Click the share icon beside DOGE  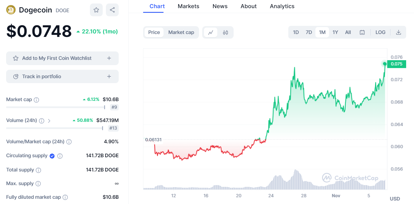[x=112, y=10]
